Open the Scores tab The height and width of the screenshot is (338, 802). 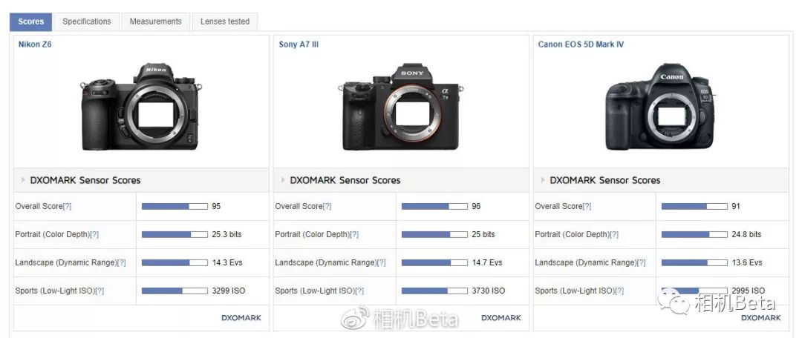tap(30, 21)
